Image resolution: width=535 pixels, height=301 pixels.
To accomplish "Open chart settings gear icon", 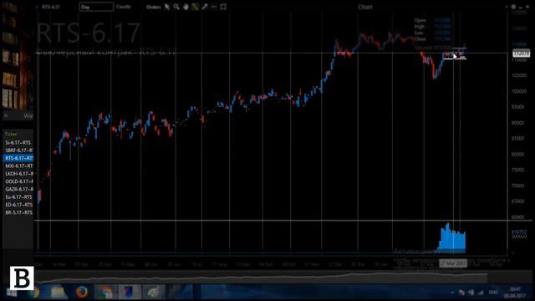I will coord(513,7).
